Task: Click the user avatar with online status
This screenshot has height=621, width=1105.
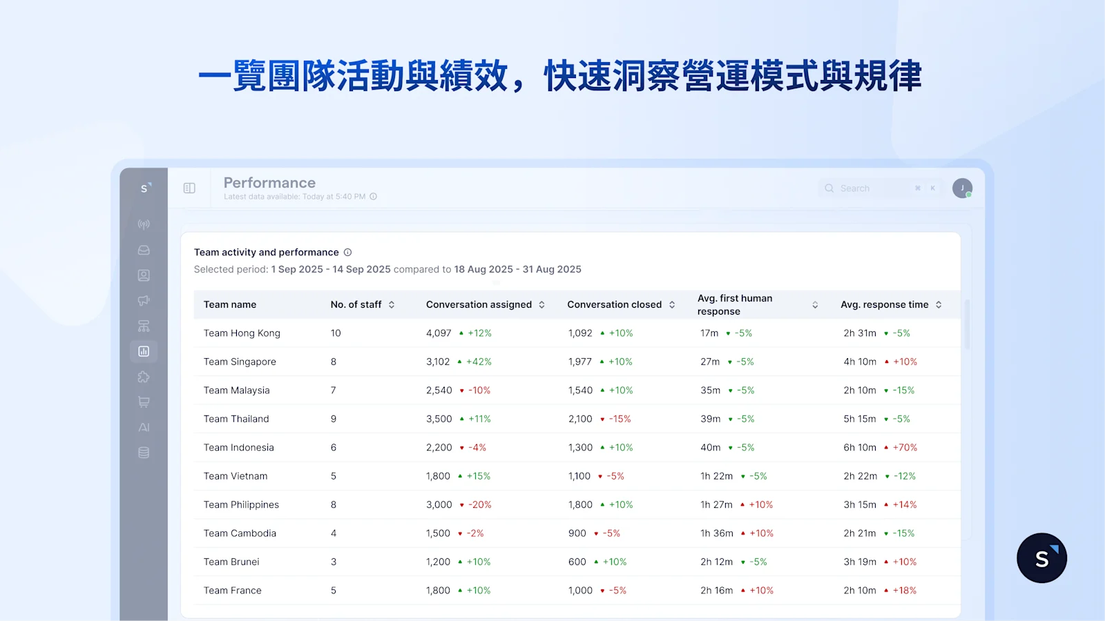Action: tap(963, 187)
